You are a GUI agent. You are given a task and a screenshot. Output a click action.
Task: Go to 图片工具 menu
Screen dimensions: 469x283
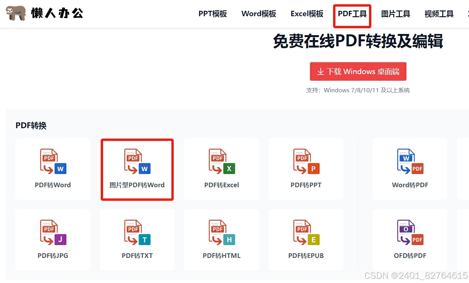tap(395, 14)
